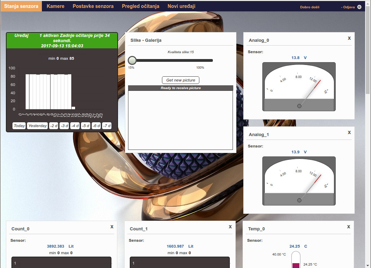Open the settings gear icon
Image resolution: width=371 pixels, height=268 pixels.
(x=359, y=7)
